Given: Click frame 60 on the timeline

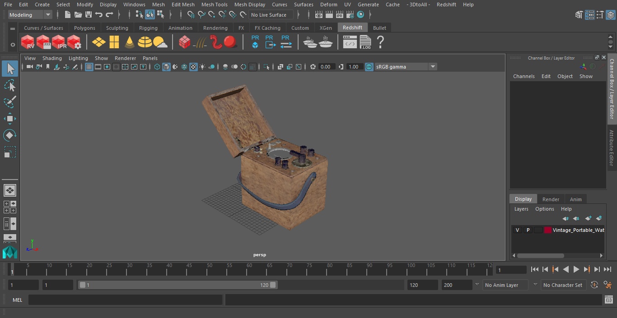Looking at the screenshot, I should (249, 269).
